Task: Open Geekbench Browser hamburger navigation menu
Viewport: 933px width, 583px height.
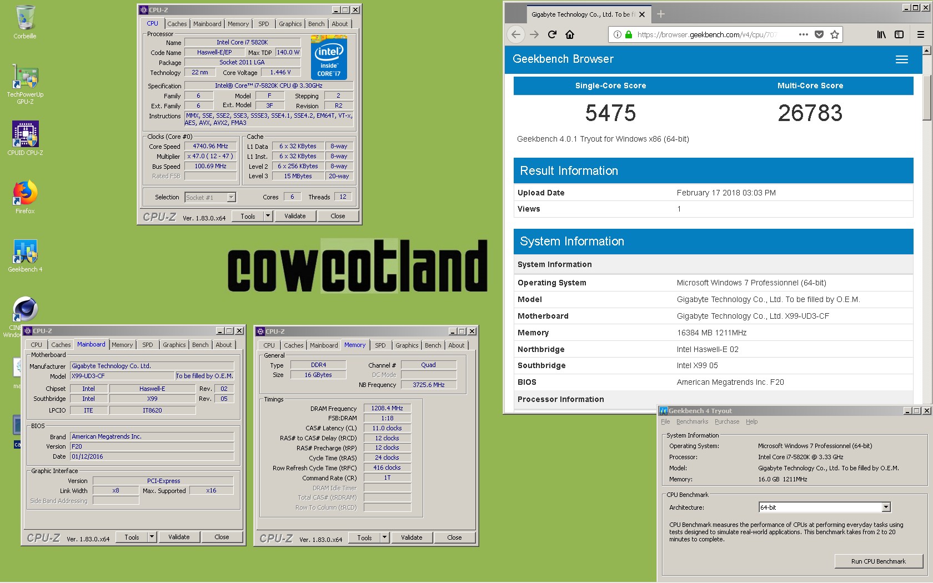Action: click(902, 59)
